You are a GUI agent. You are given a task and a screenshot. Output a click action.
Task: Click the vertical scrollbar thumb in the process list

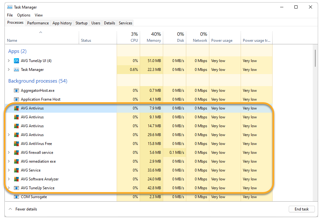pyautogui.click(x=315, y=58)
